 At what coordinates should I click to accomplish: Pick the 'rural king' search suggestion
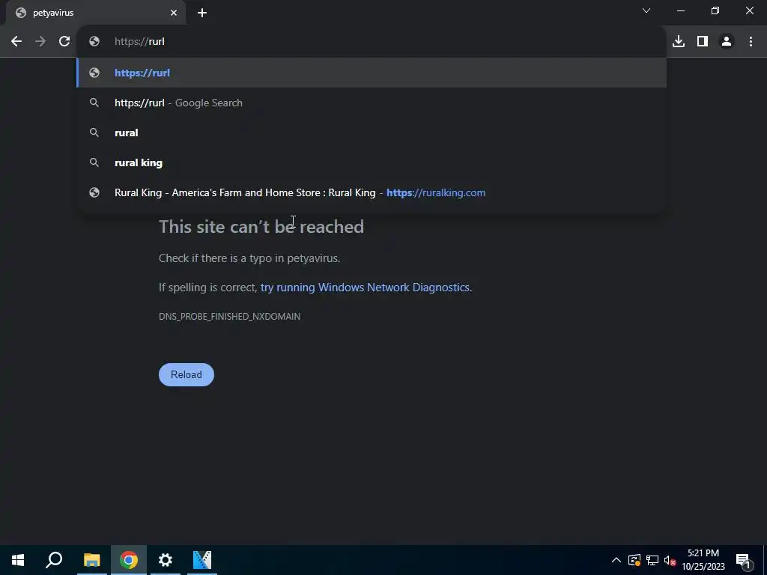[x=372, y=162]
